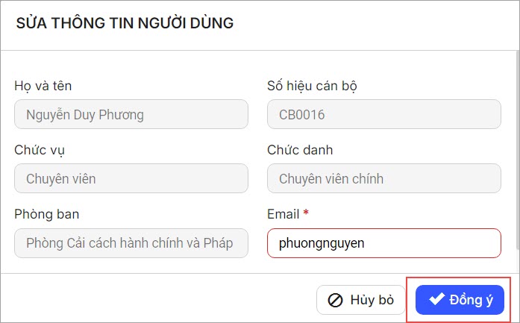Focus the Email input field
This screenshot has width=520, height=323.
pyautogui.click(x=383, y=243)
